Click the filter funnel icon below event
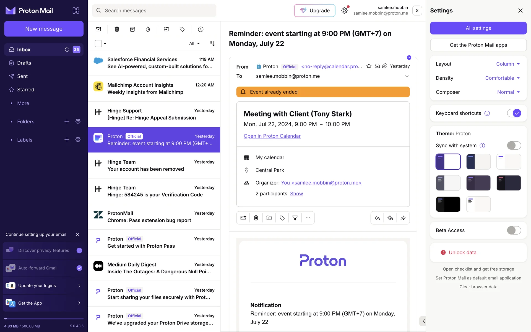This screenshot has height=332, width=531. click(295, 218)
